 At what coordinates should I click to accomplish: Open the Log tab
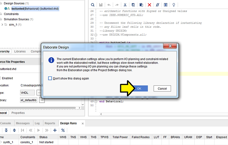(37, 123)
